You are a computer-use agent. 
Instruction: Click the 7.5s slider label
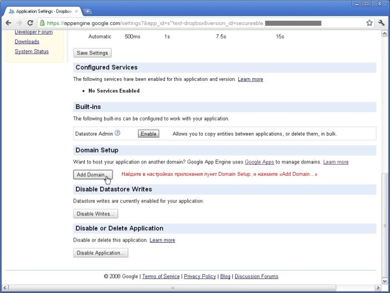(221, 37)
